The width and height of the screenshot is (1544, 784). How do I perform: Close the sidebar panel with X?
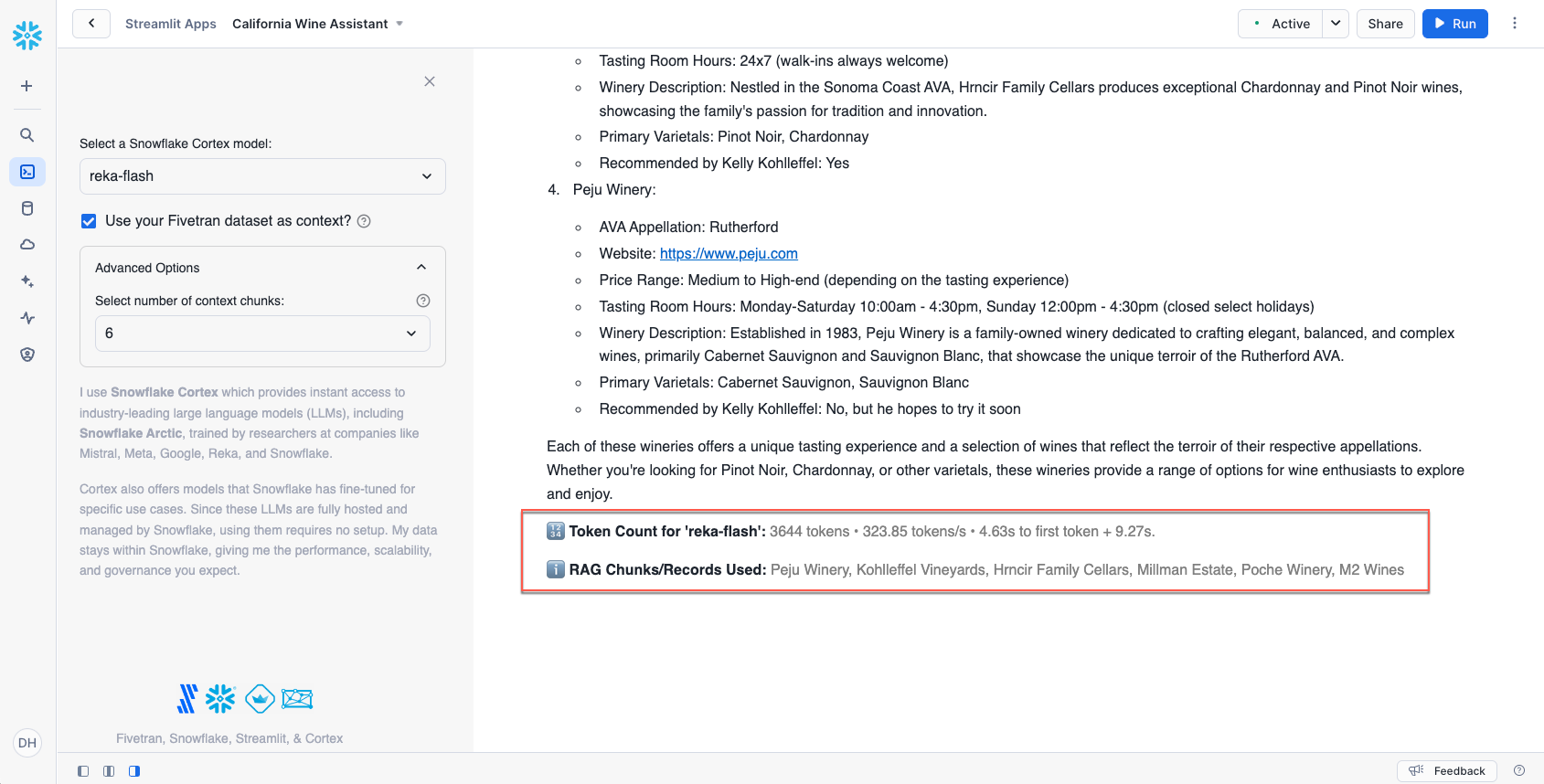pos(430,81)
